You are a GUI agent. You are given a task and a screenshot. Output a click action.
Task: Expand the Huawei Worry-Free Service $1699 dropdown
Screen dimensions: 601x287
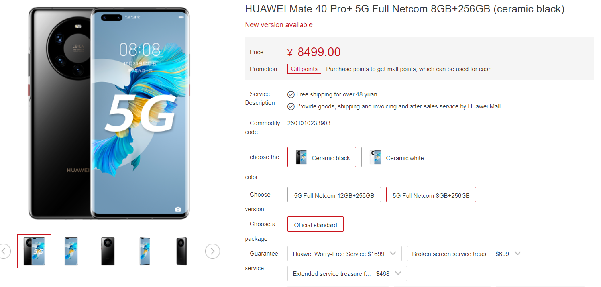point(344,253)
